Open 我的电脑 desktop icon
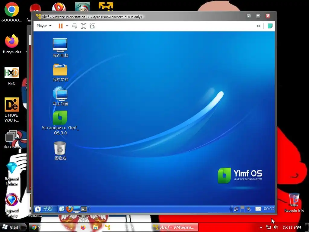The image size is (309, 232). coord(60,48)
